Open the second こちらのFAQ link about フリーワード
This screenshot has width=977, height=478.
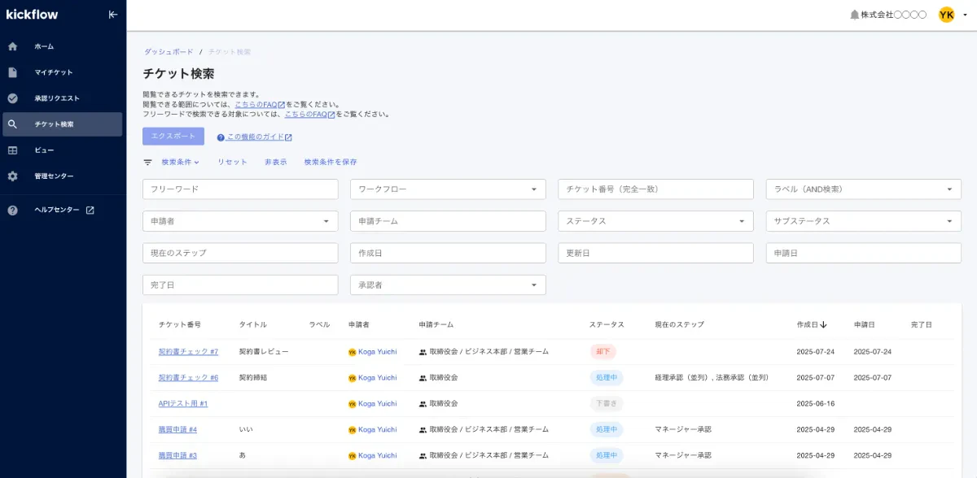click(309, 115)
